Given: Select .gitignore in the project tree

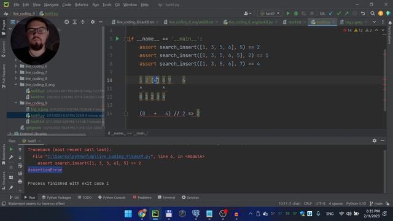Looking at the screenshot, I should coord(34,128).
